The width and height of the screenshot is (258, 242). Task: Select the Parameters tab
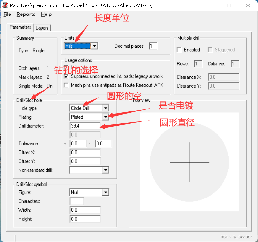tap(20, 27)
